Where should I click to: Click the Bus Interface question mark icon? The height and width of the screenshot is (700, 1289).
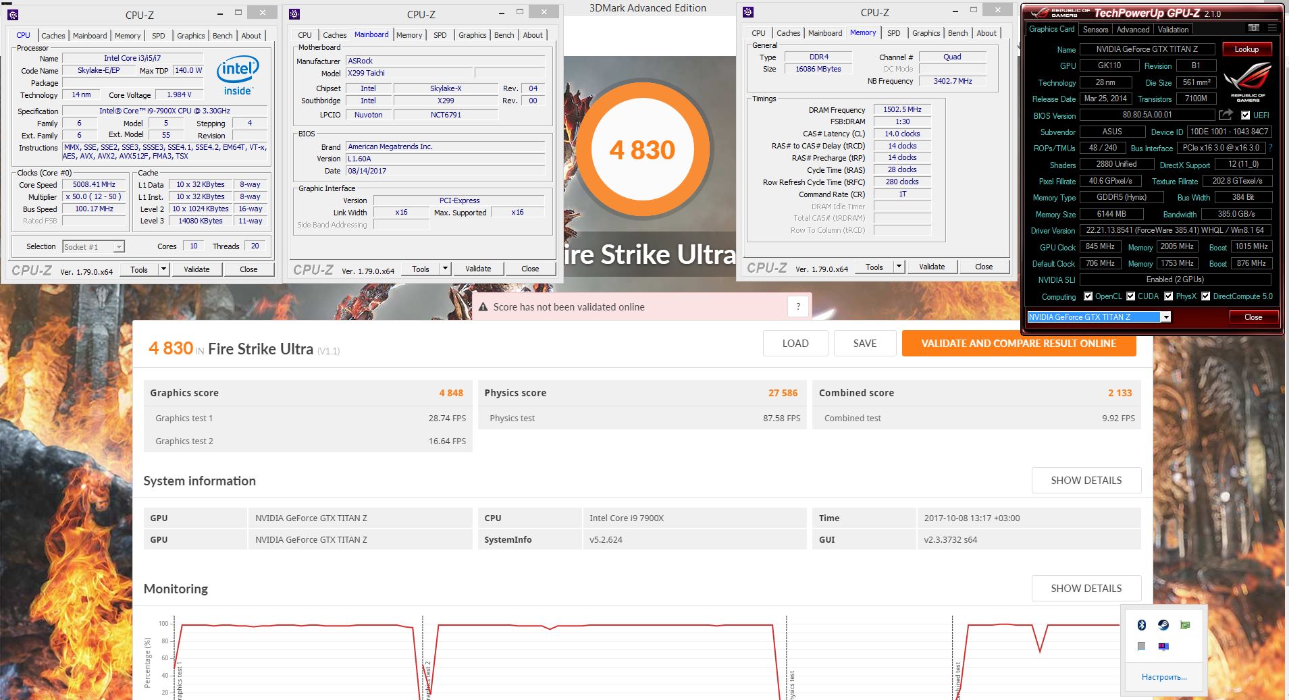[1270, 148]
